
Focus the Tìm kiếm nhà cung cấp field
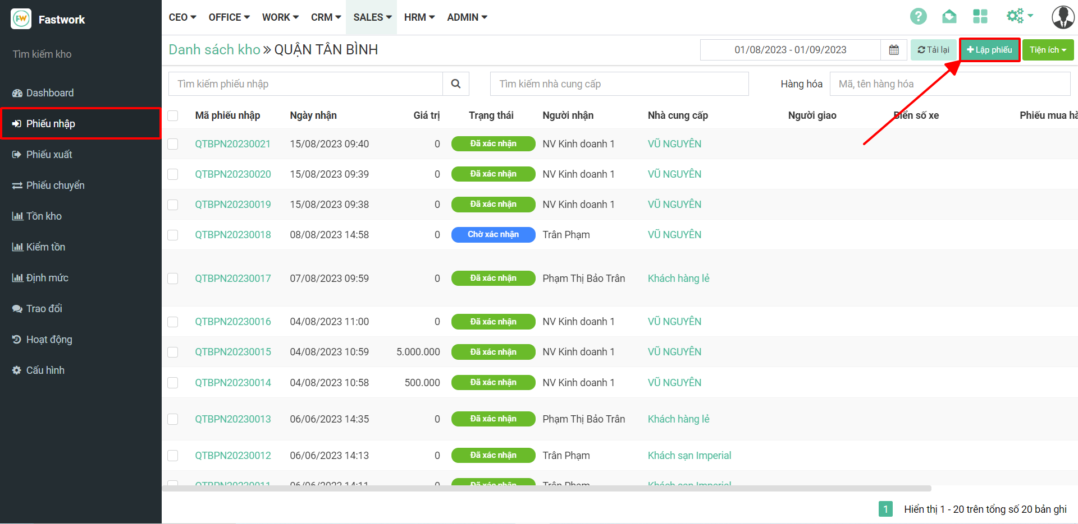pyautogui.click(x=619, y=84)
